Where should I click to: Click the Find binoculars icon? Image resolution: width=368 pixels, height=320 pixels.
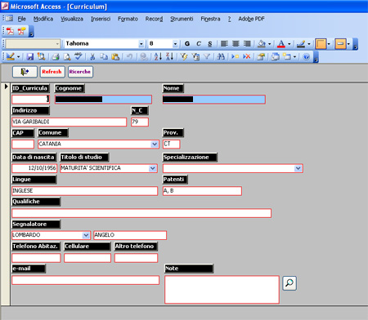(x=221, y=56)
